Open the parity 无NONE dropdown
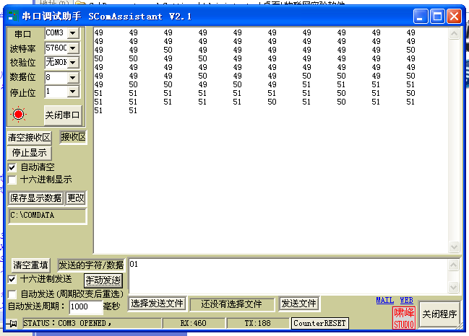The width and height of the screenshot is (469, 336). tap(73, 62)
